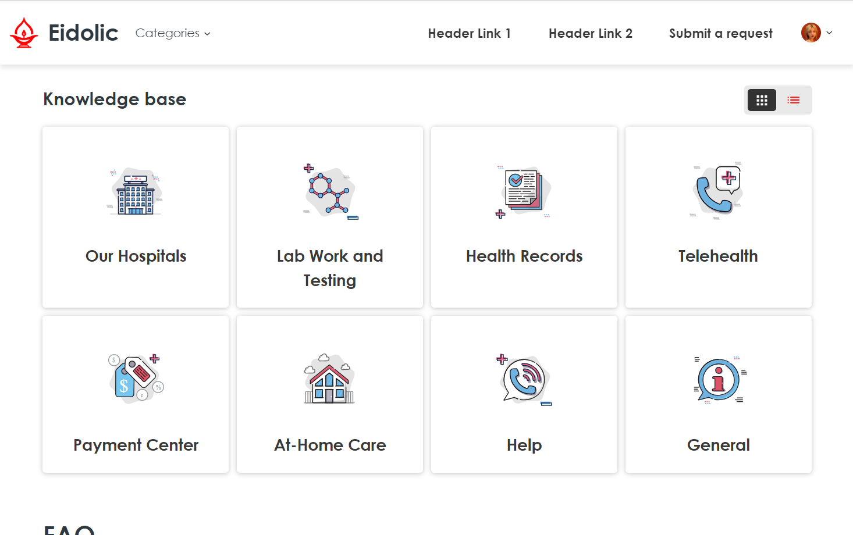Open Header Link 2

click(x=590, y=33)
